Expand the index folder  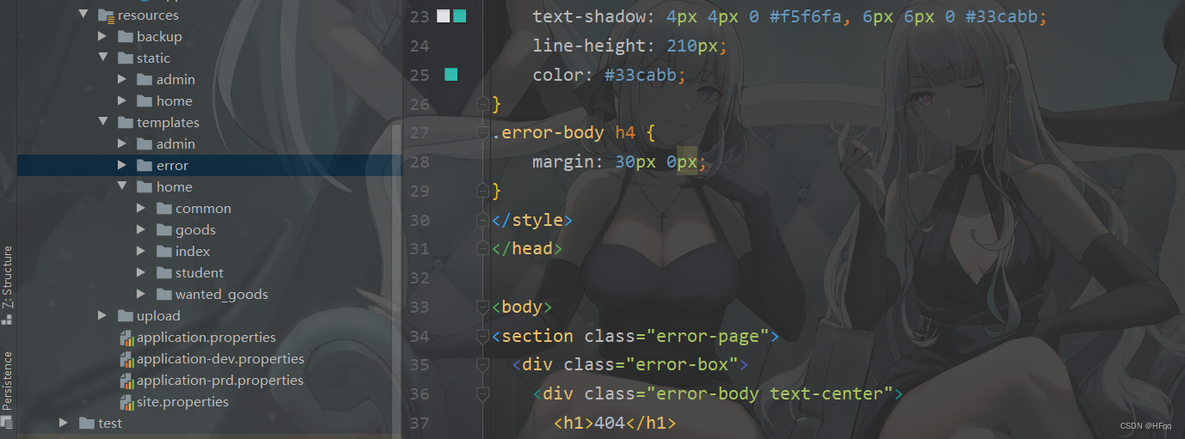[141, 251]
